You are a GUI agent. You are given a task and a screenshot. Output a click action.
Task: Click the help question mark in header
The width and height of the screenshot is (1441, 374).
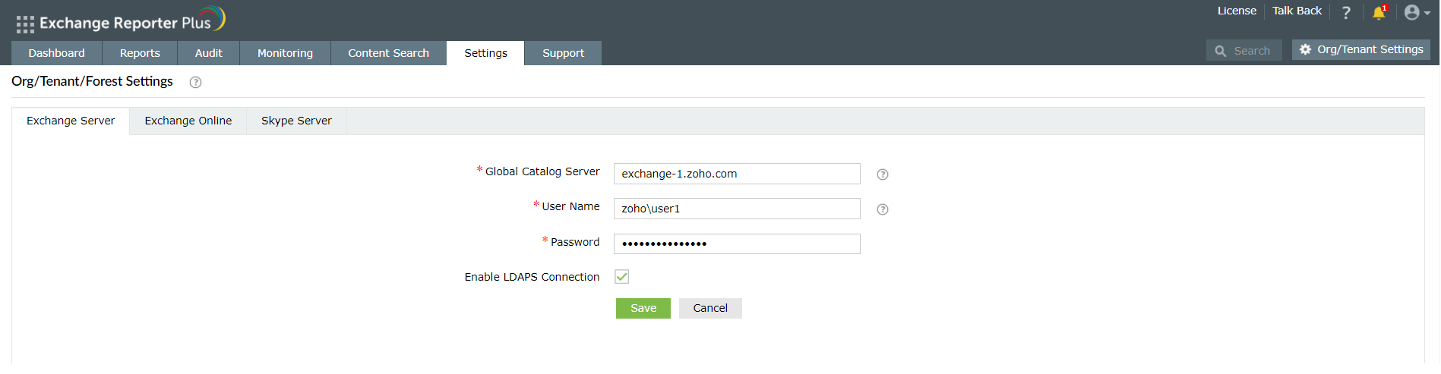(1346, 12)
